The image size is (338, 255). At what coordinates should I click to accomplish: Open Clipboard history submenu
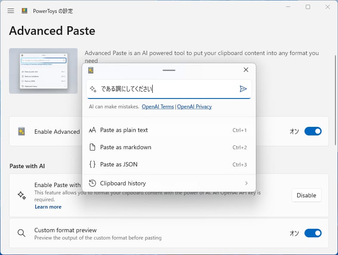pyautogui.click(x=169, y=183)
